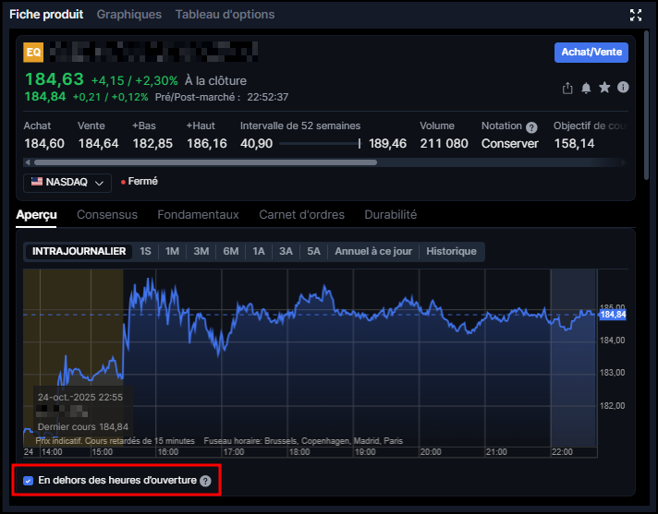Click the 52-week range slider
The width and height of the screenshot is (658, 514).
[320, 144]
